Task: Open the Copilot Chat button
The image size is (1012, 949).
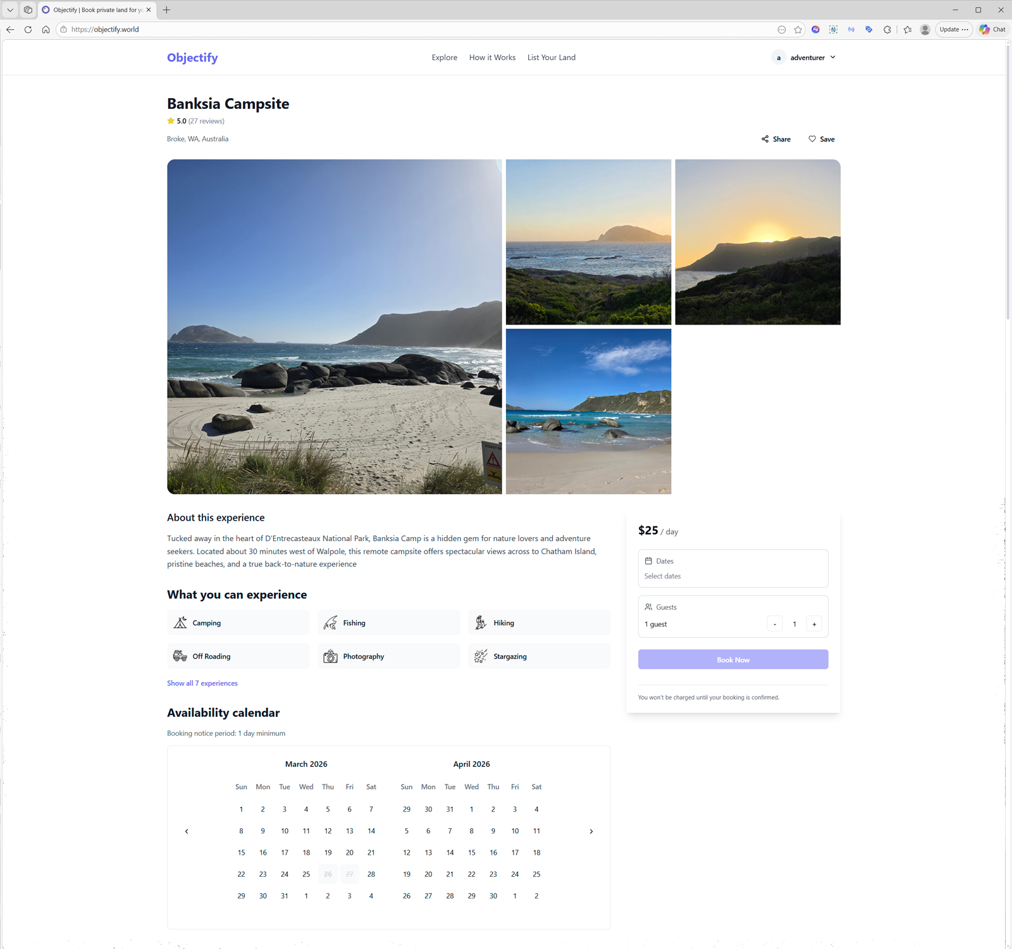Action: [992, 30]
